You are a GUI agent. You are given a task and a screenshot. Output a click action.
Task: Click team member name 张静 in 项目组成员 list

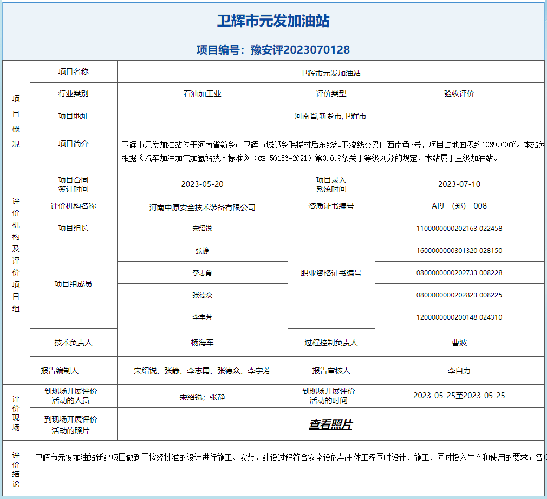click(203, 250)
